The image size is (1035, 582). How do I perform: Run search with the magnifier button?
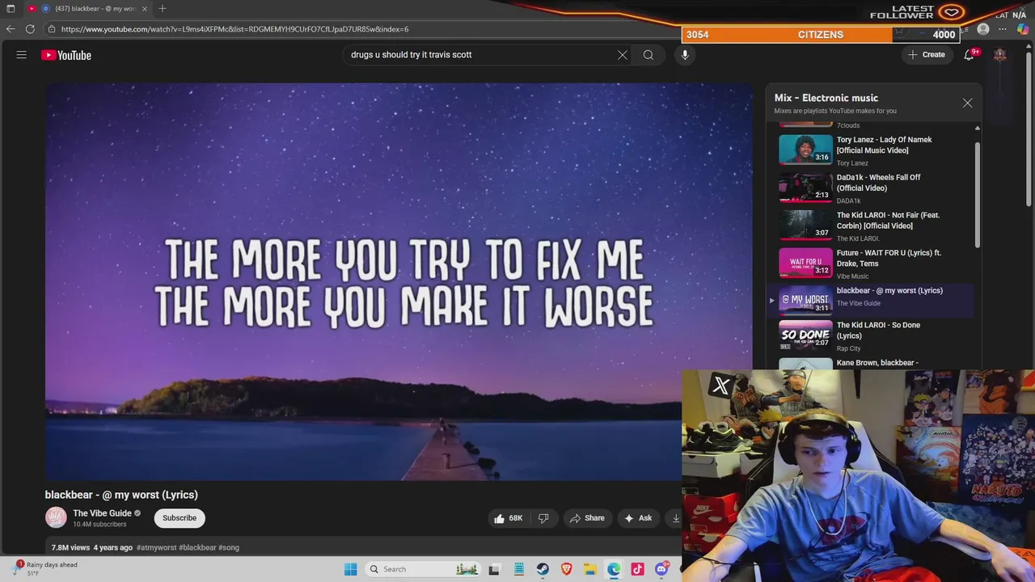click(x=648, y=55)
